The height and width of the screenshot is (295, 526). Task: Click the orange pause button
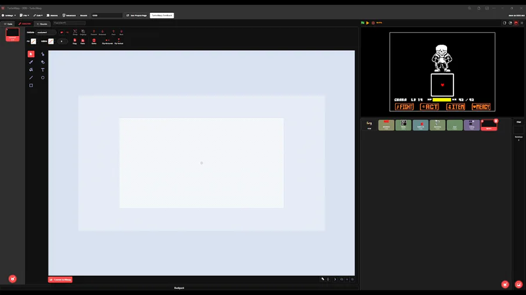[x=368, y=23]
